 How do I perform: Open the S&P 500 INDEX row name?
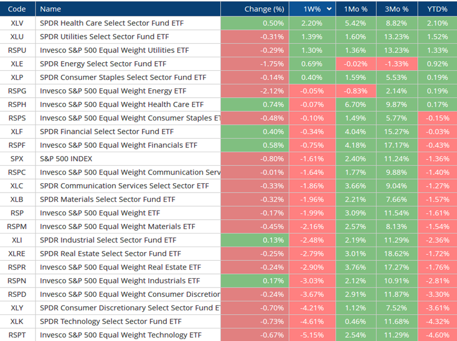[66, 159]
